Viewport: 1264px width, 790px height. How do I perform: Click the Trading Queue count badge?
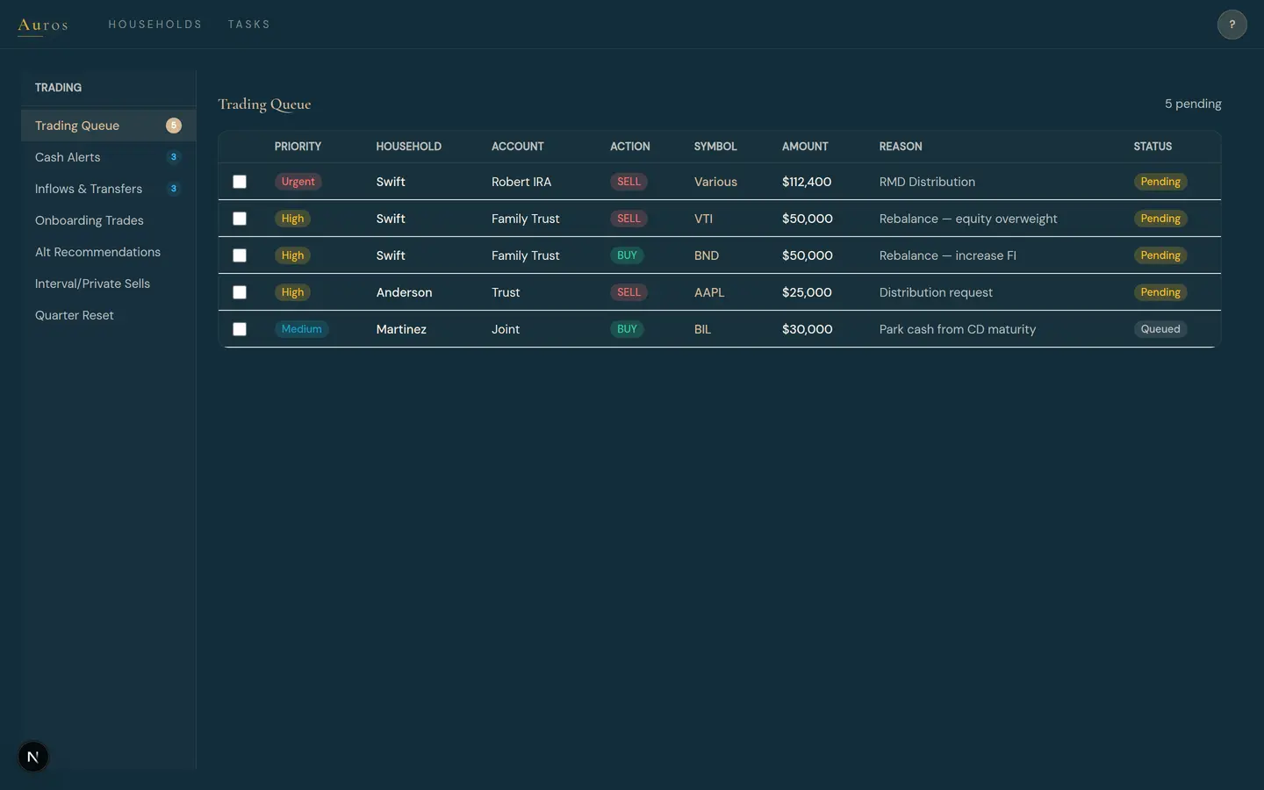pos(174,126)
